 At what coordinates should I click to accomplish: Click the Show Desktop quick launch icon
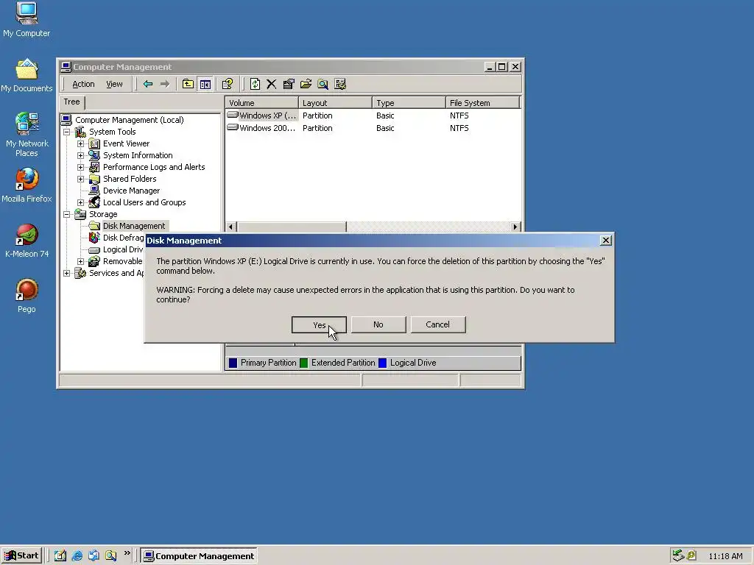(x=60, y=556)
